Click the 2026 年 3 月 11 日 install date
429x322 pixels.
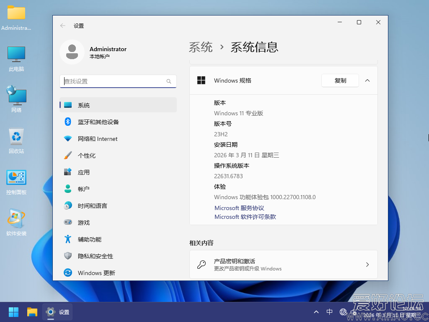click(x=246, y=155)
